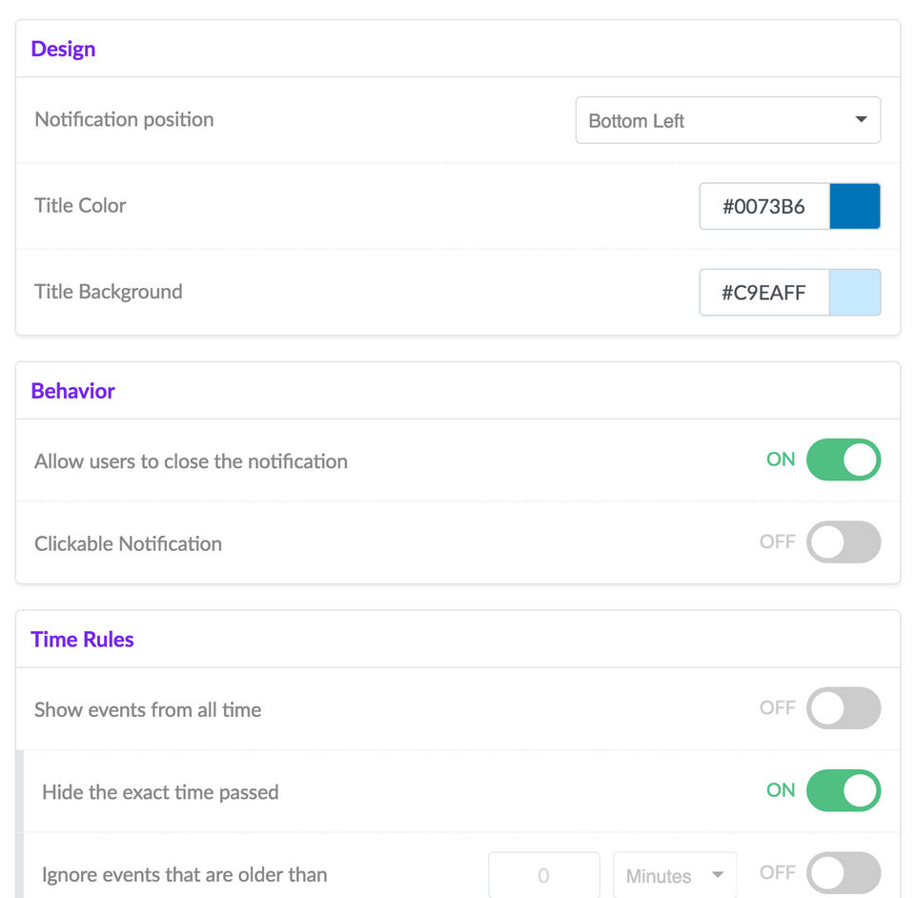The height and width of the screenshot is (898, 915).
Task: Click the Title Color hex field #0073B6
Action: (764, 206)
